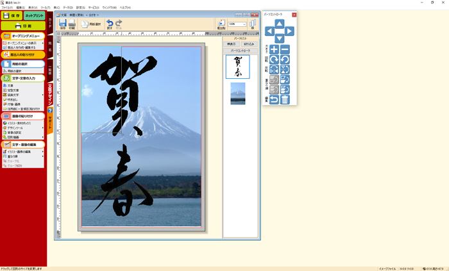
Task: Open the zoom percentage dropdown
Action: click(x=244, y=24)
